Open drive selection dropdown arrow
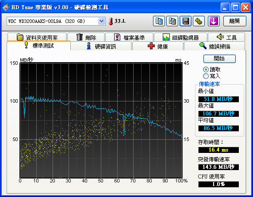This screenshot has width=253, height=197. point(101,21)
